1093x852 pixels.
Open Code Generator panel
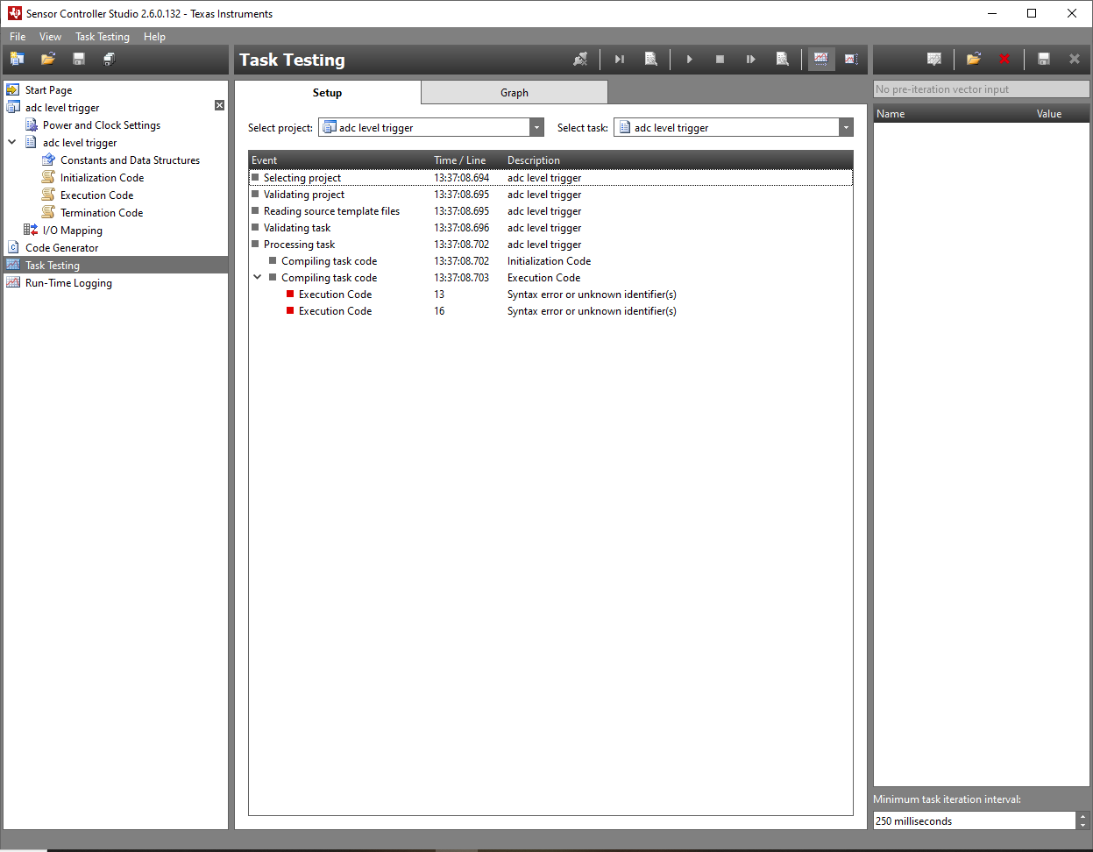point(61,247)
